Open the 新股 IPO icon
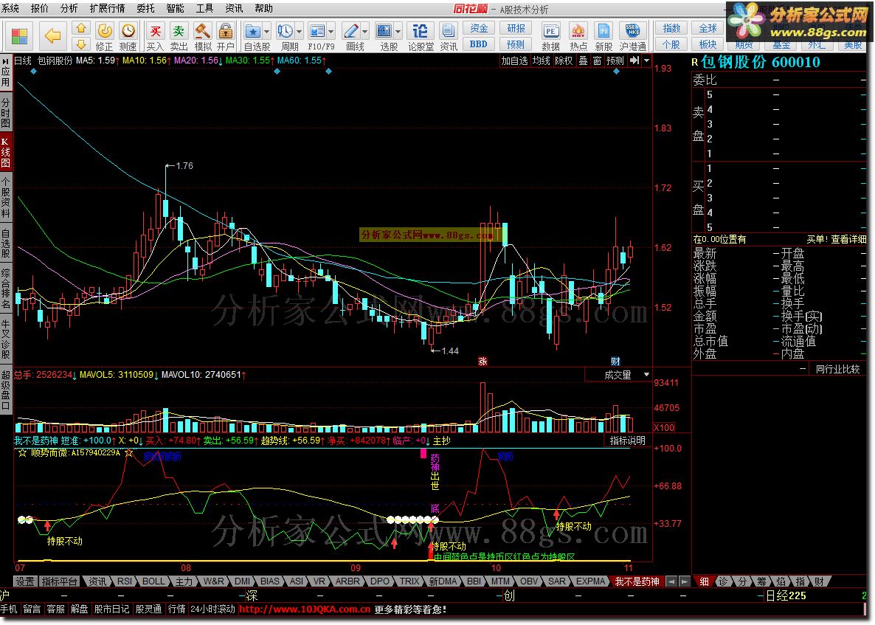The height and width of the screenshot is (625, 875). (603, 36)
